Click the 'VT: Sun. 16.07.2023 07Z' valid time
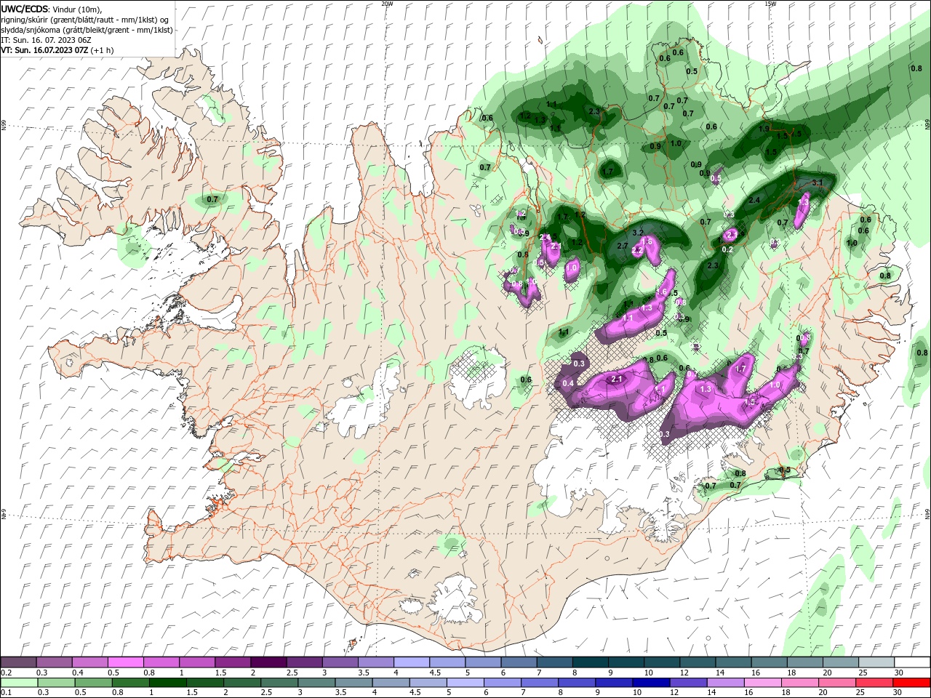Viewport: 931px width, 698px height. pyautogui.click(x=44, y=50)
